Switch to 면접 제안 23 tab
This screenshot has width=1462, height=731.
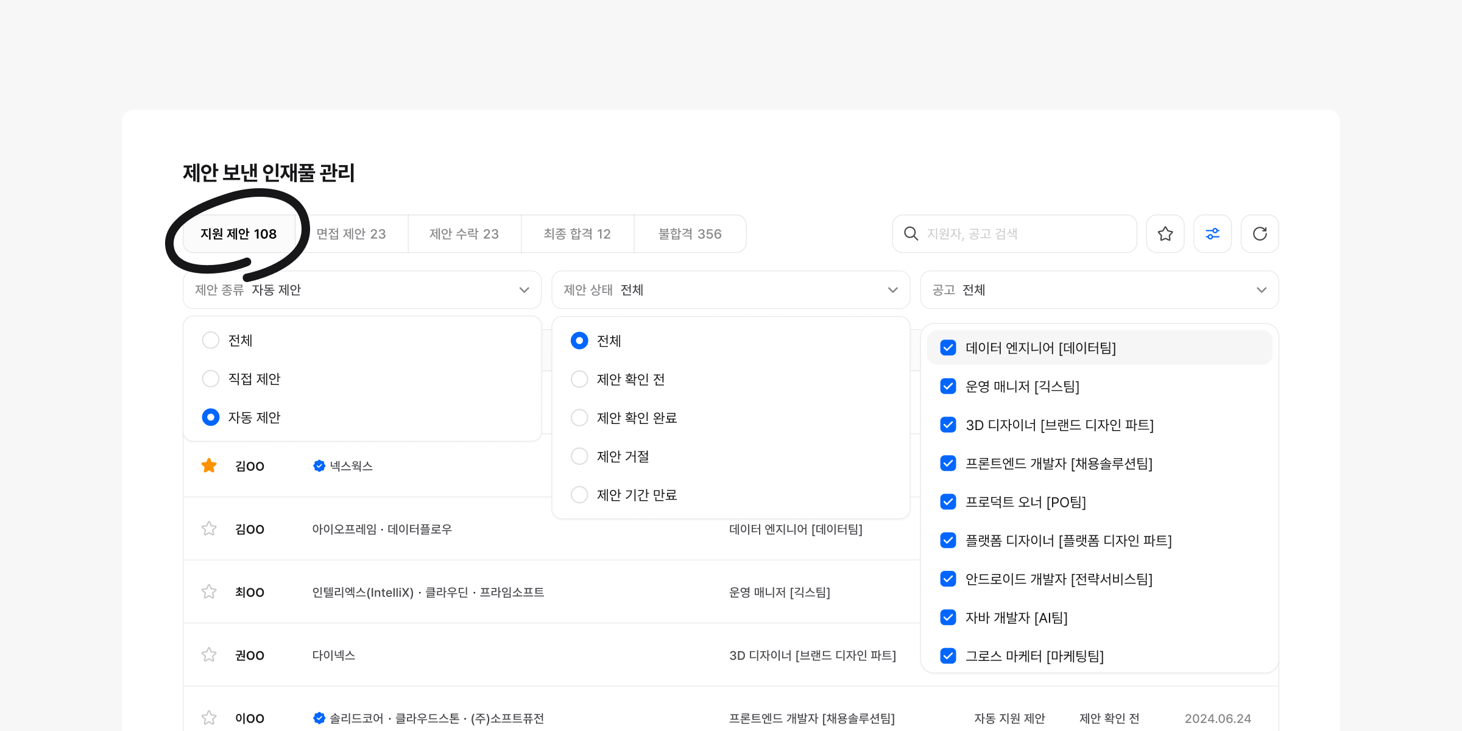pos(351,234)
